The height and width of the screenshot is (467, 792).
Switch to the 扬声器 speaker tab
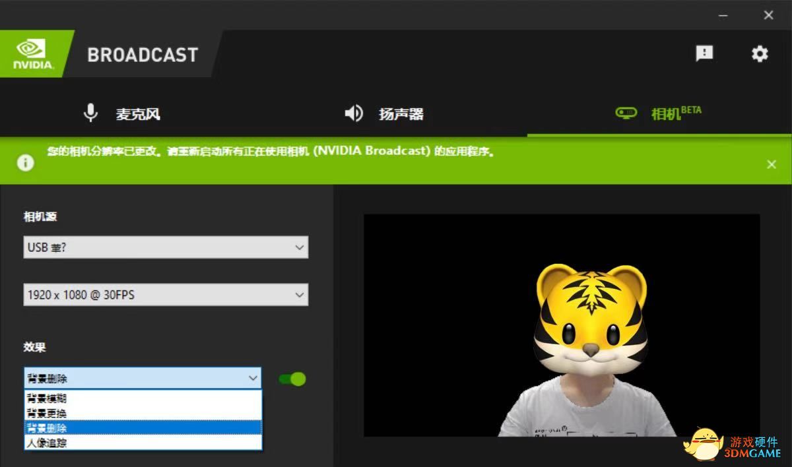pyautogui.click(x=384, y=113)
